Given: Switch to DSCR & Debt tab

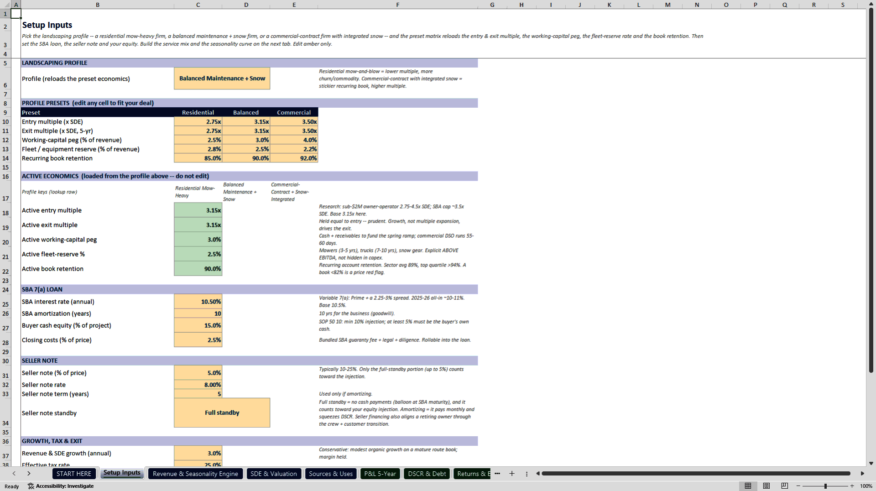Looking at the screenshot, I should pyautogui.click(x=427, y=474).
